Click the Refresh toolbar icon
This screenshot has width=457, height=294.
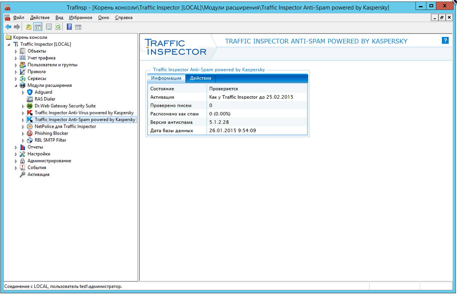click(x=58, y=27)
